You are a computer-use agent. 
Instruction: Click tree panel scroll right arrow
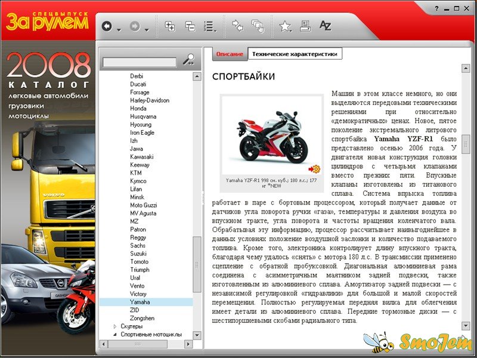coord(188,344)
